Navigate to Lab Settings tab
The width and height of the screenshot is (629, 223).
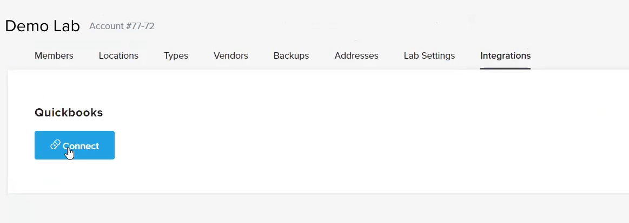[x=429, y=55]
